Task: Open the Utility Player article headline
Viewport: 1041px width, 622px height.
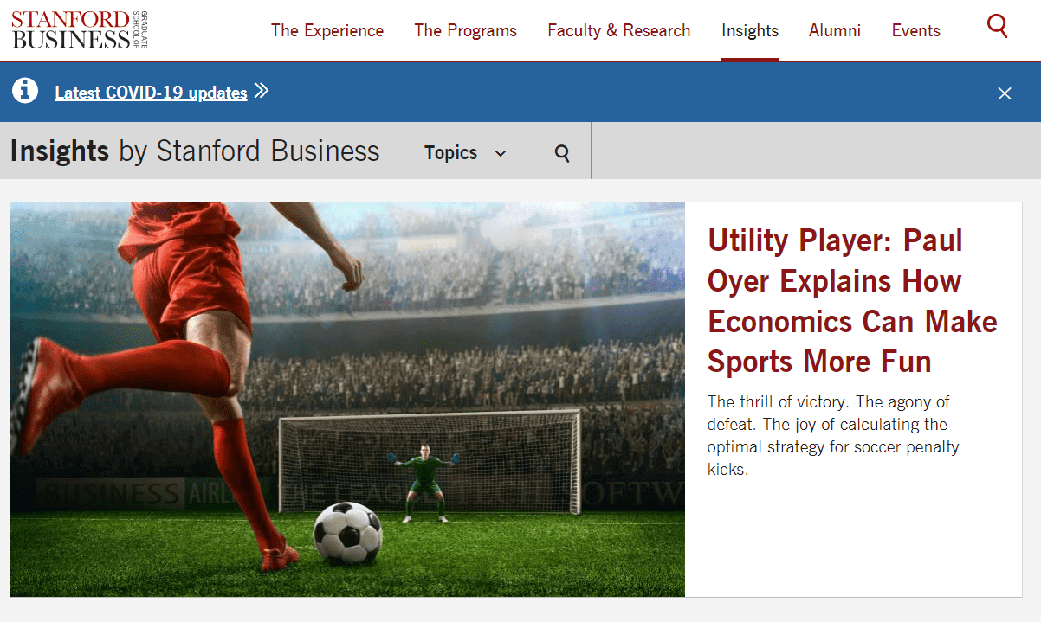Action: tap(852, 301)
